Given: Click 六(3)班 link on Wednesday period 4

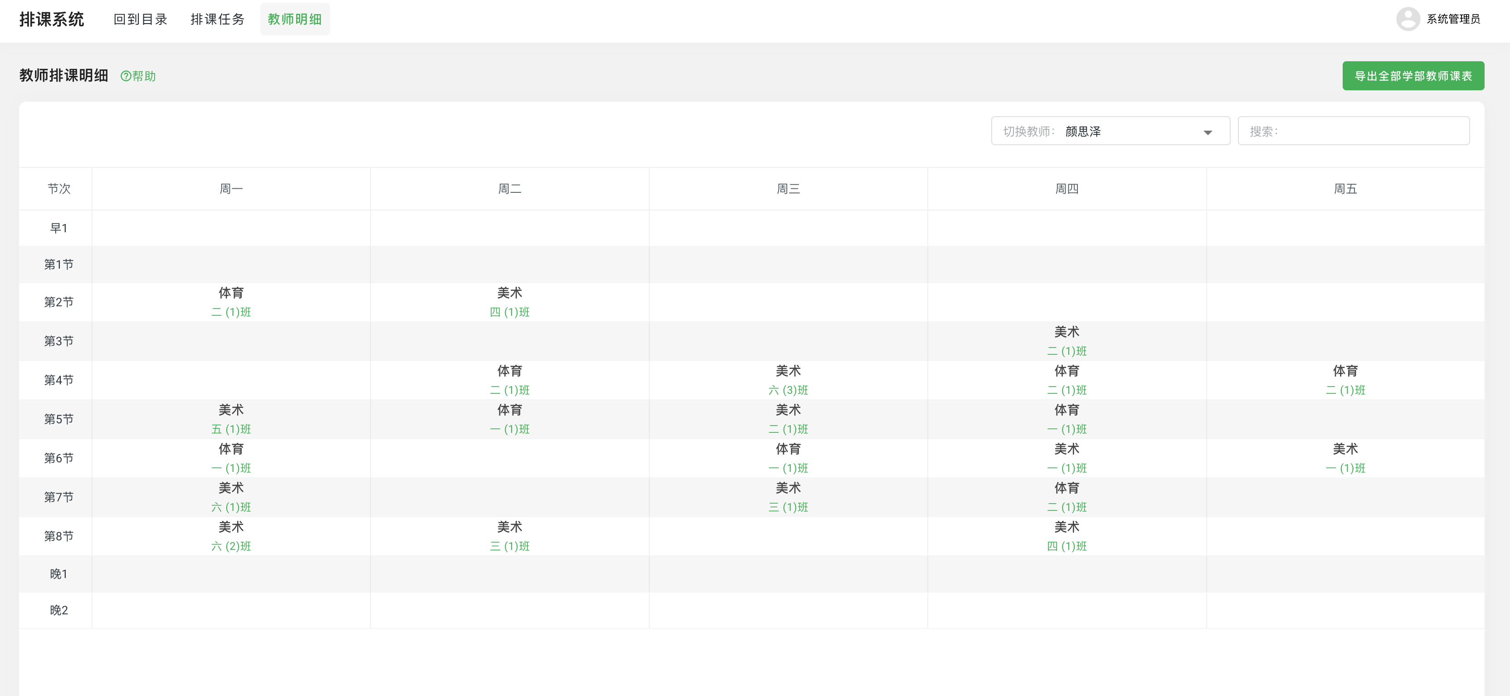Looking at the screenshot, I should point(788,390).
